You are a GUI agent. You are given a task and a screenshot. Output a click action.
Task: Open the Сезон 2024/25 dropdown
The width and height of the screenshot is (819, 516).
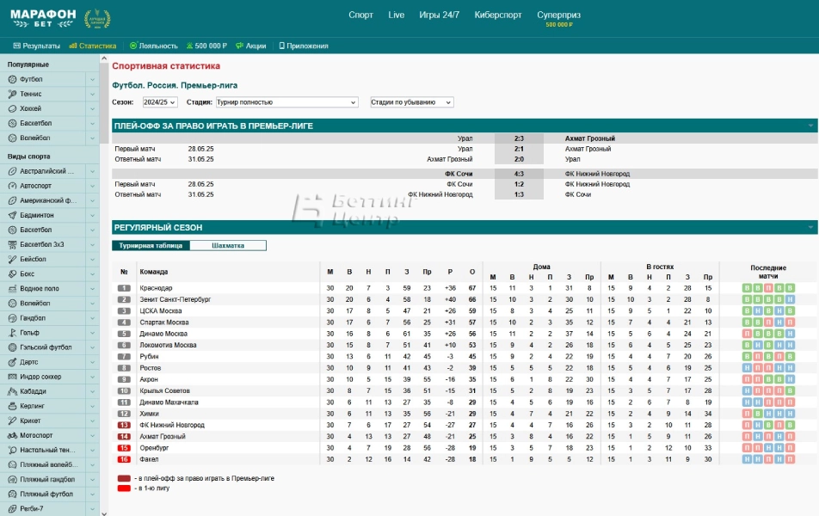click(160, 102)
